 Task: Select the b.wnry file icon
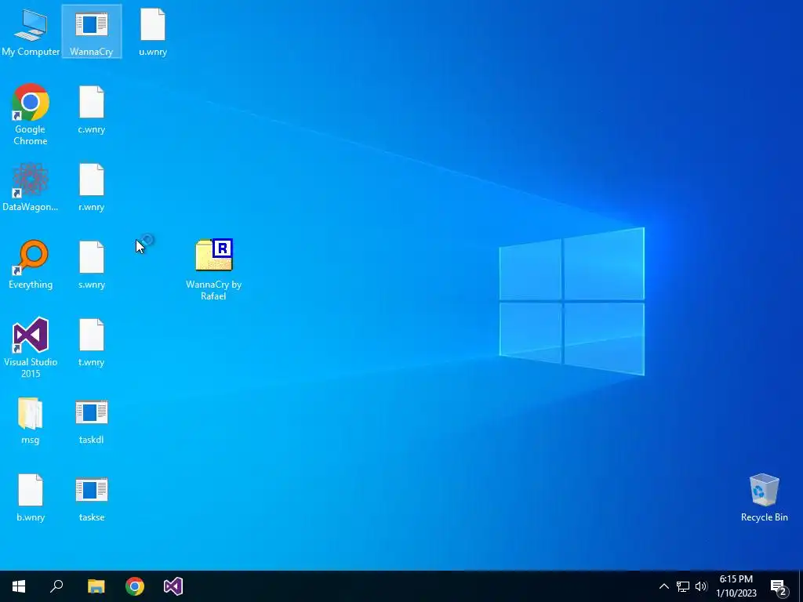pyautogui.click(x=31, y=498)
